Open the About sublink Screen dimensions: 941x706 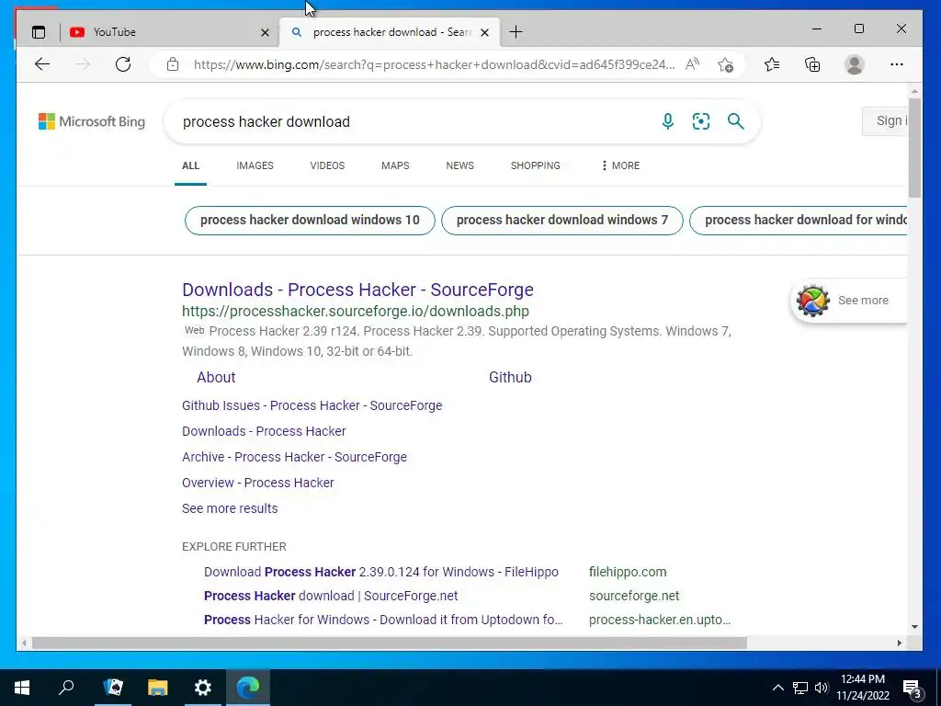(x=216, y=378)
